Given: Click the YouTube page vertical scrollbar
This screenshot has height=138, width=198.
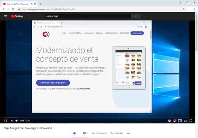Looking at the screenshot, I should [x=196, y=32].
